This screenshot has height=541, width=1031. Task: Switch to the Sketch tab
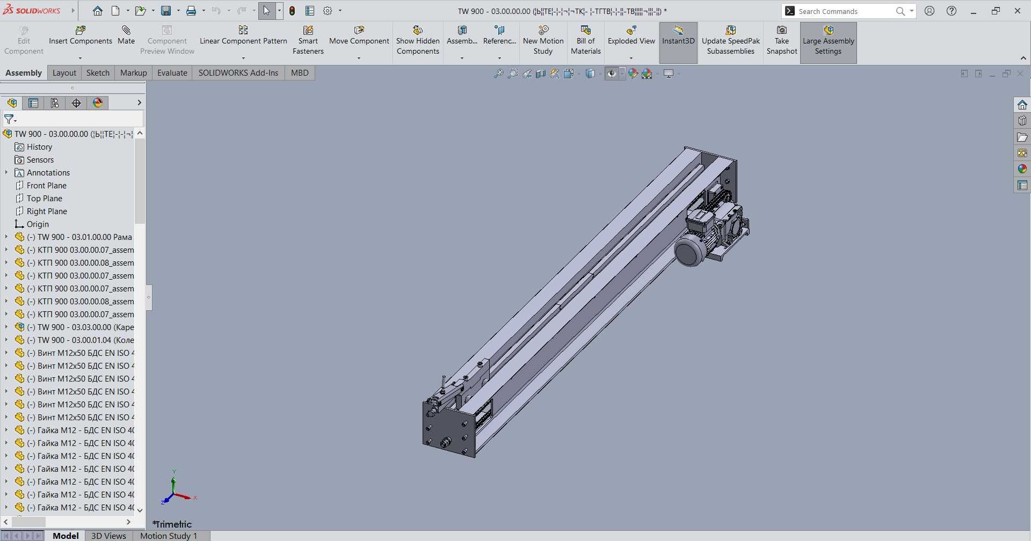point(98,73)
